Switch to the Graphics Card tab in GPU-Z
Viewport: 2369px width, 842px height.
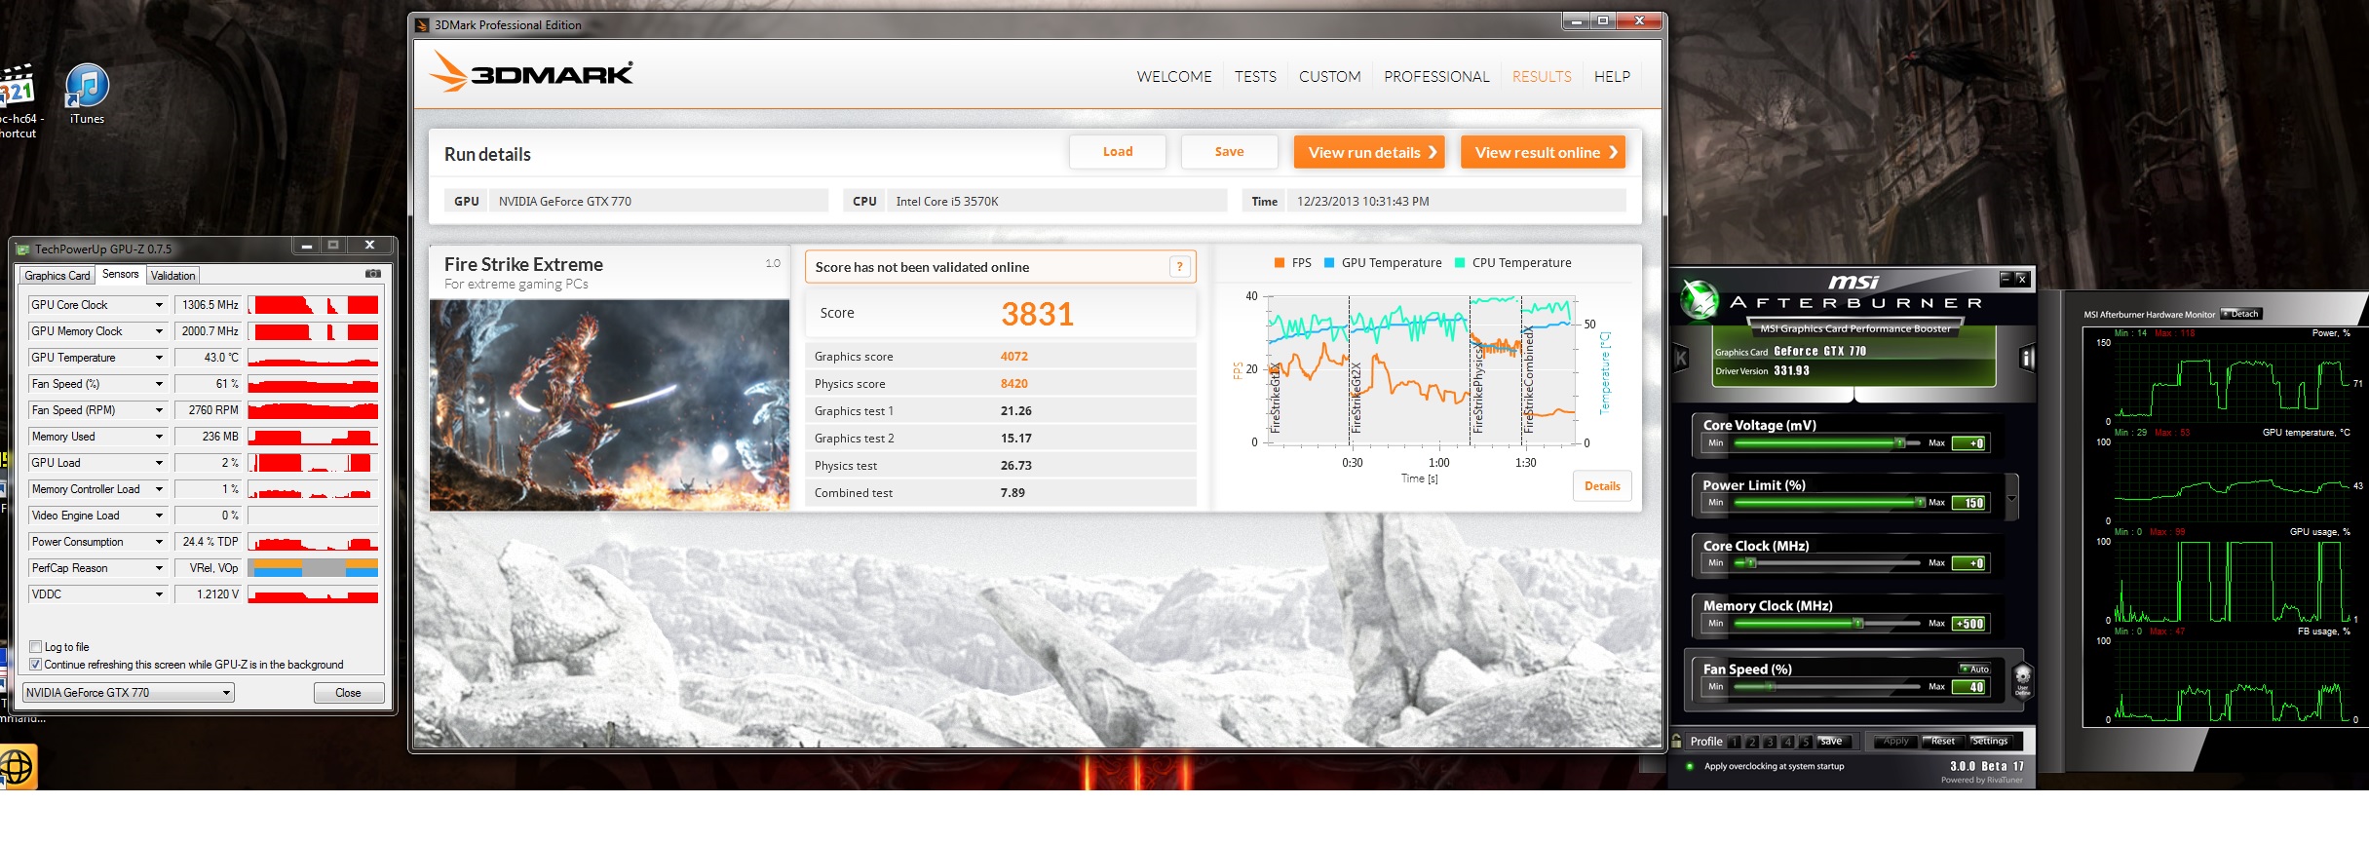pos(57,276)
